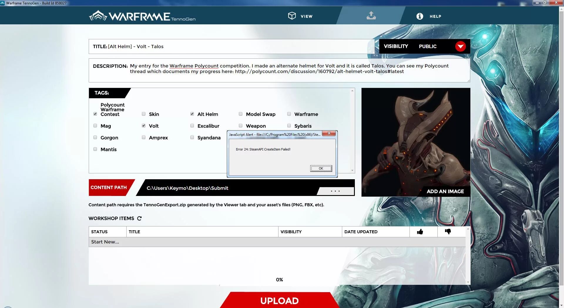564x308 pixels.
Task: Minimize the TennoGen window
Action: pyautogui.click(x=537, y=3)
